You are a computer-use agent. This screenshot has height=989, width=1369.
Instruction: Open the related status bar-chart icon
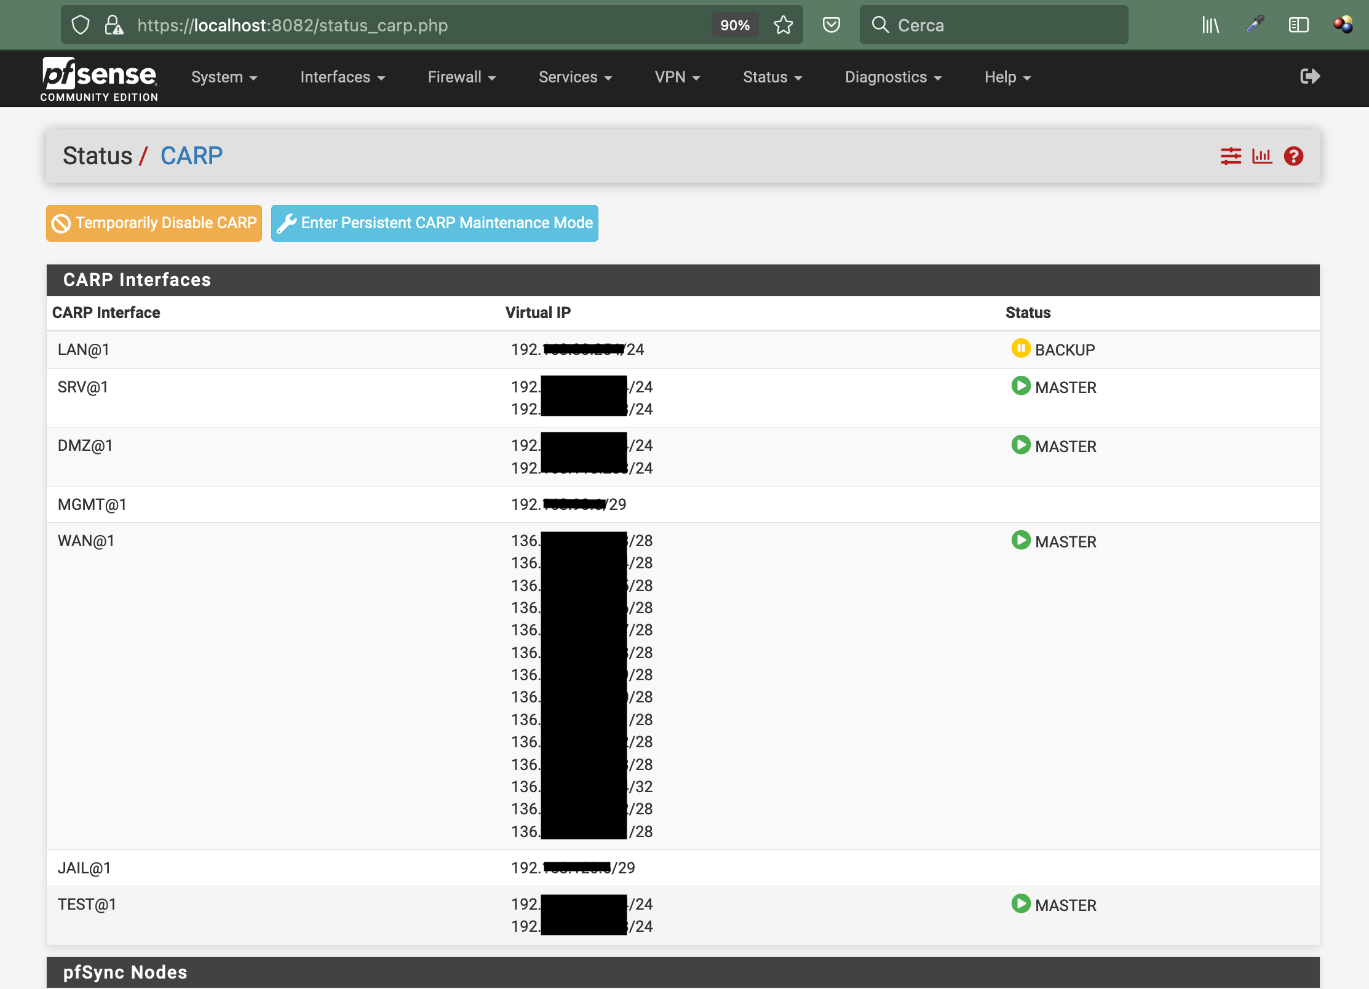(1262, 156)
